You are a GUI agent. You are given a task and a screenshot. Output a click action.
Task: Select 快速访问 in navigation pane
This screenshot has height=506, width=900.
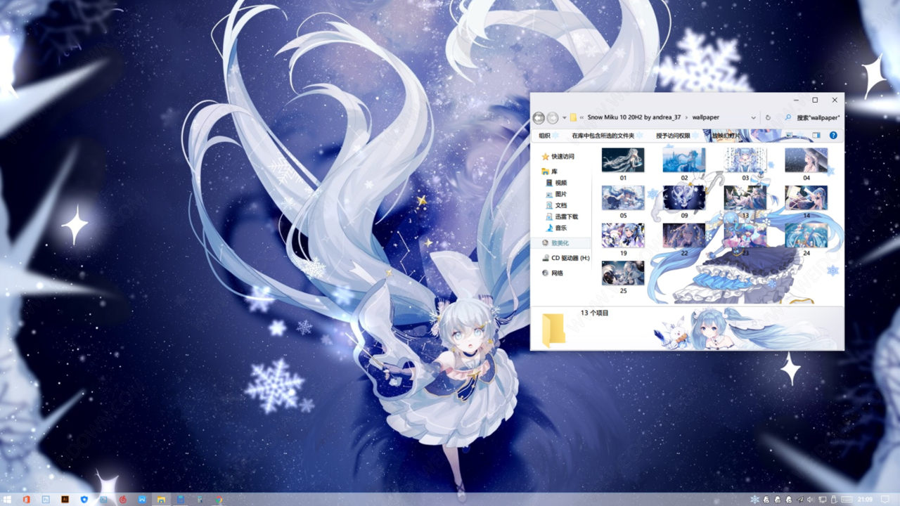[558, 157]
